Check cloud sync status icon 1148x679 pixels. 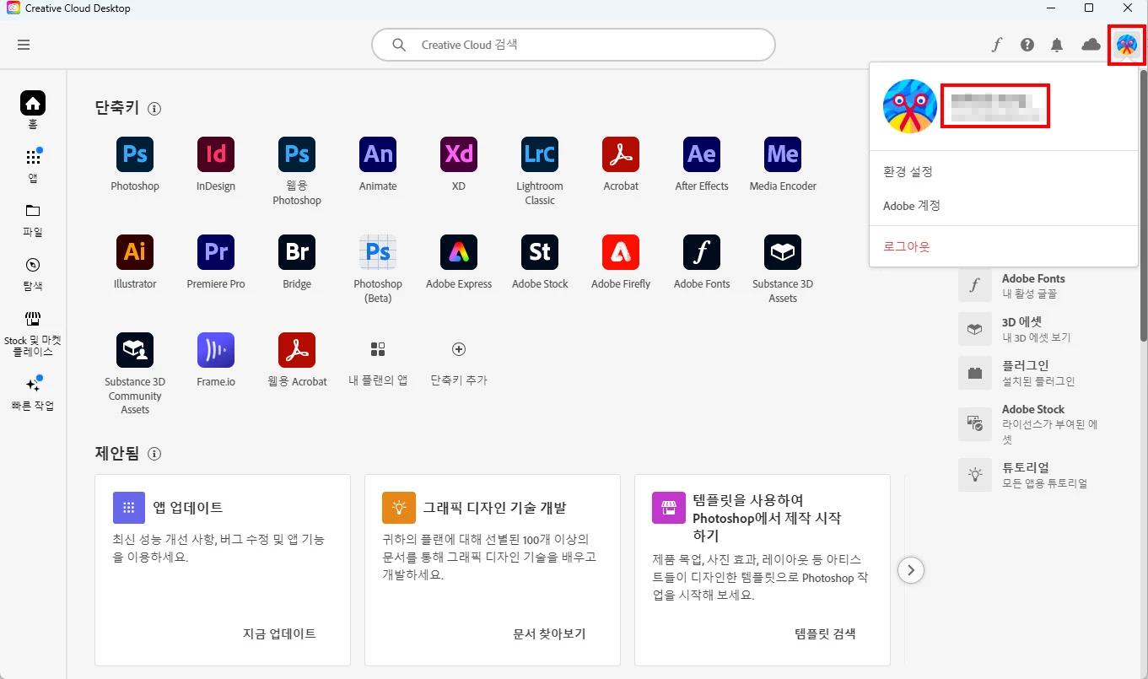click(x=1091, y=45)
